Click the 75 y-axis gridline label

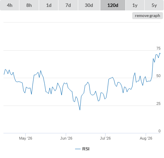158,48
